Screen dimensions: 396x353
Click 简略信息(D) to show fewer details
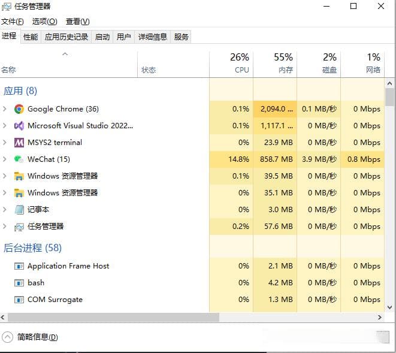pyautogui.click(x=37, y=337)
